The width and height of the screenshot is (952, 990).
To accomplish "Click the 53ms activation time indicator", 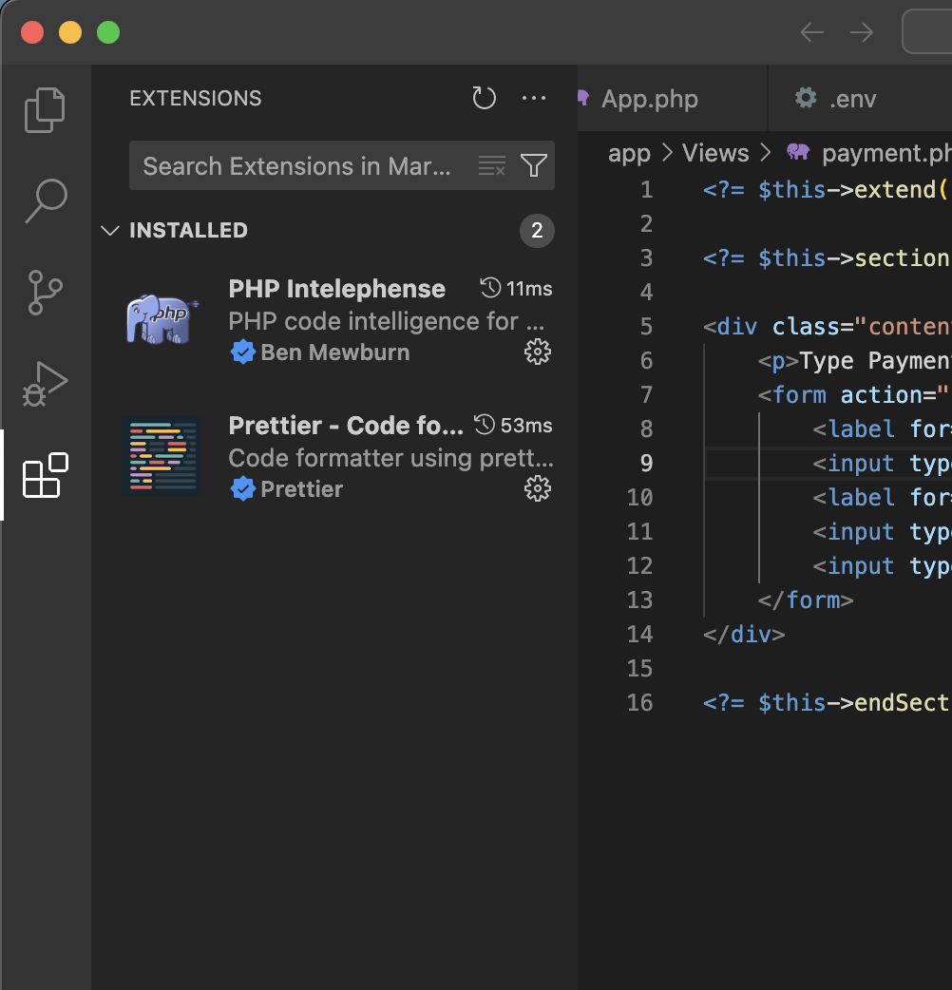I will coord(513,426).
